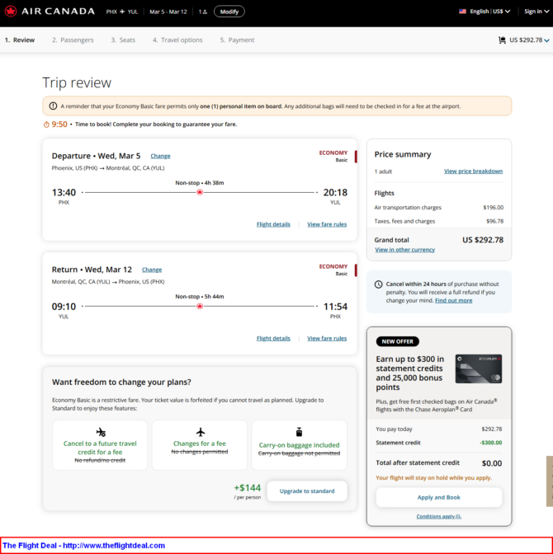Viewport: 553px width, 554px height.
Task: Click the Statement credit -$300.00 row
Action: coord(439,443)
